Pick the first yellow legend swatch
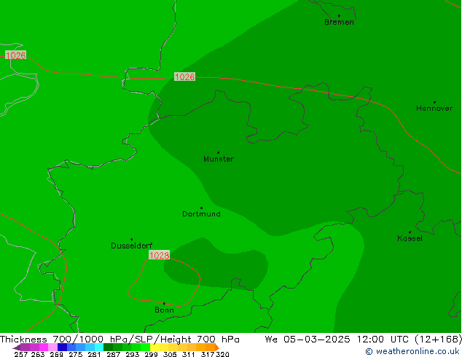Screen dimensions: 462x357 pos(154,347)
